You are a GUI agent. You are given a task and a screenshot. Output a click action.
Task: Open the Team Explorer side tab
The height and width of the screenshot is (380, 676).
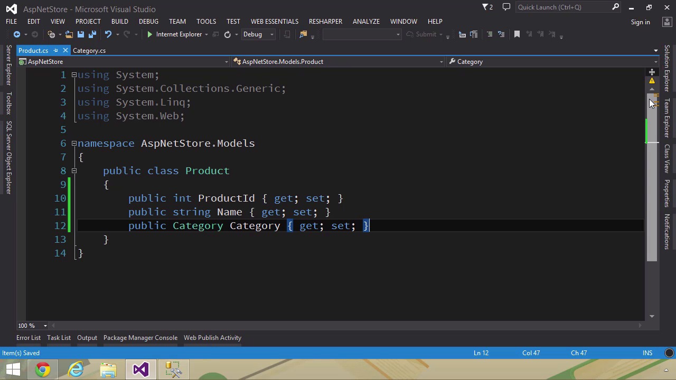(x=667, y=118)
